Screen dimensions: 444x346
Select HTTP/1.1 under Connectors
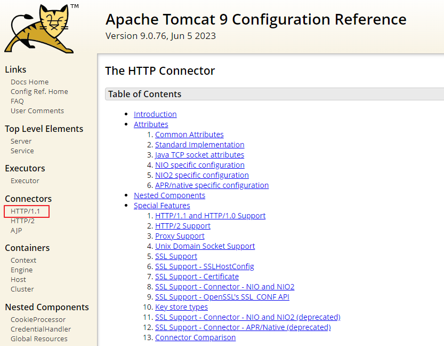tap(25, 211)
